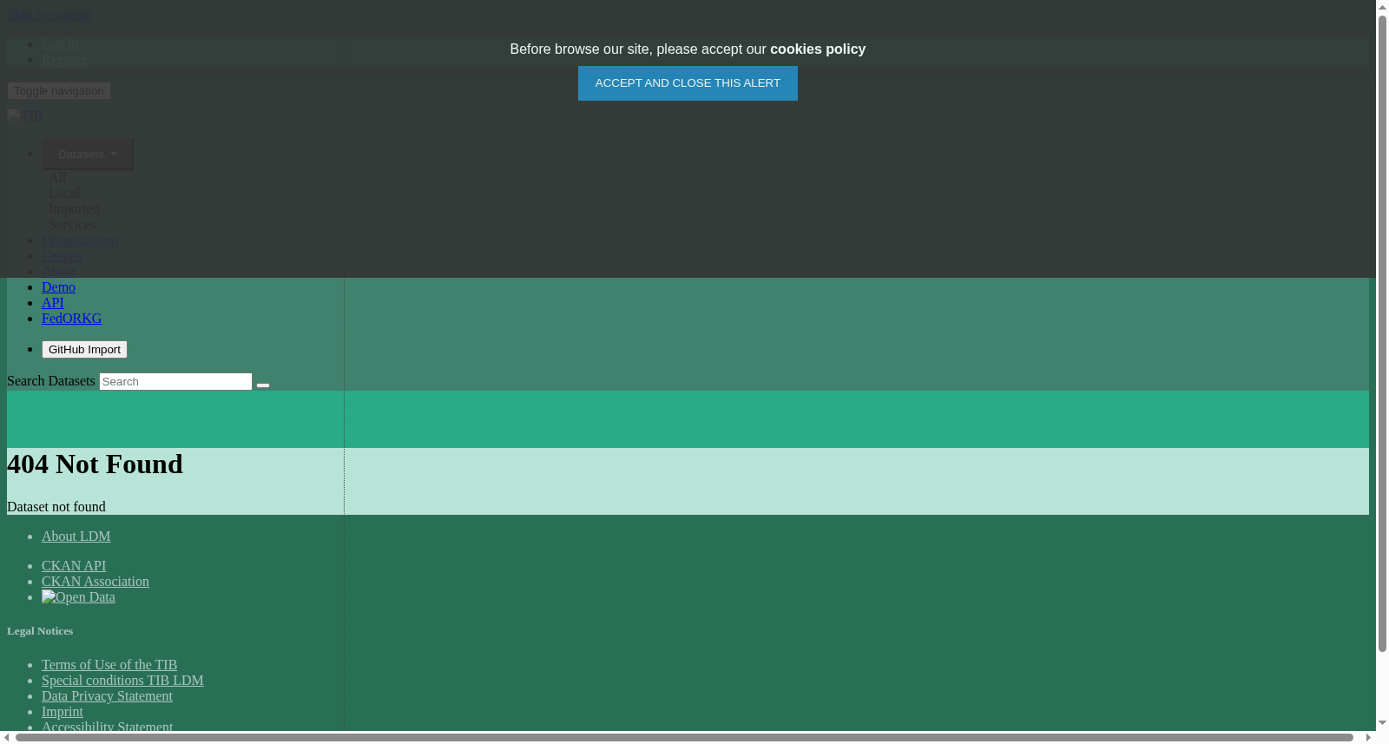Image resolution: width=1389 pixels, height=744 pixels.
Task: Open the About LDM footer link
Action: coord(76,537)
